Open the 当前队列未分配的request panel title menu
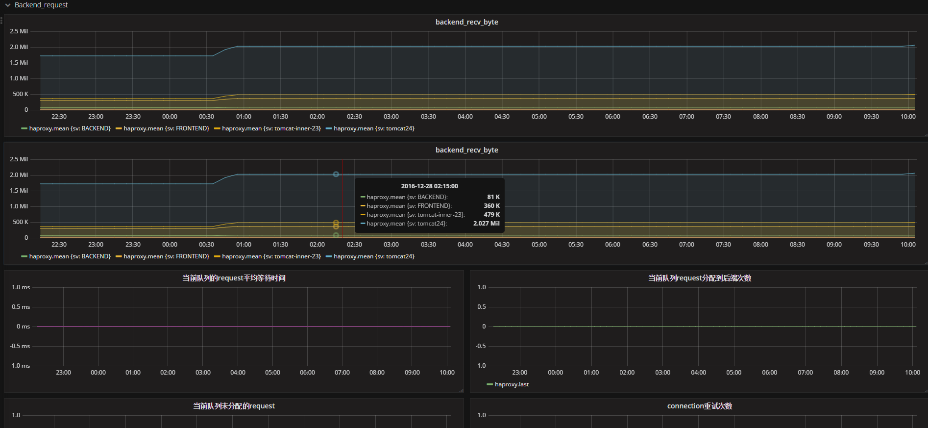The width and height of the screenshot is (928, 428). pos(234,406)
